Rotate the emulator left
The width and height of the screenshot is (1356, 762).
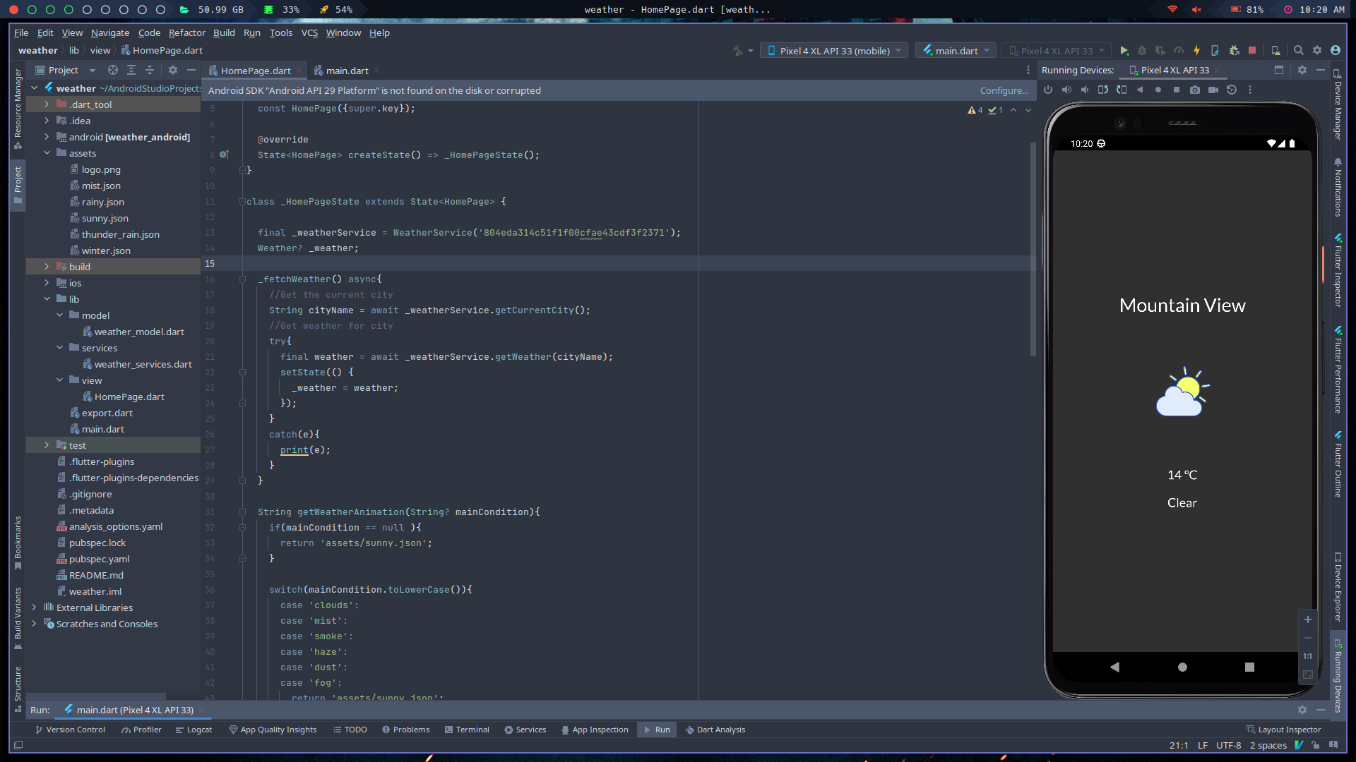1102,90
